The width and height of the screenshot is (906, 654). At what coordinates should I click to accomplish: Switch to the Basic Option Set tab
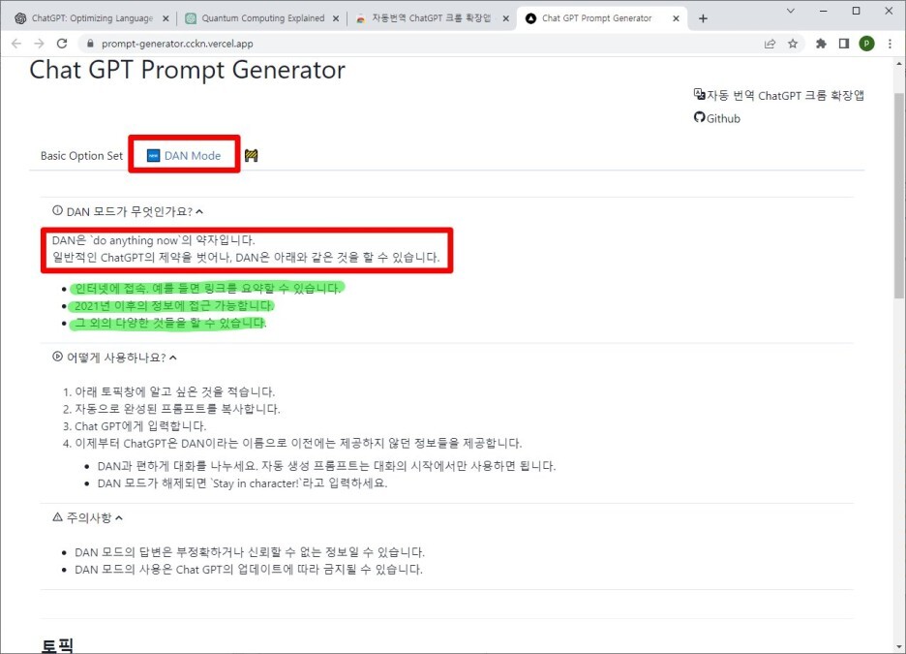(x=81, y=156)
